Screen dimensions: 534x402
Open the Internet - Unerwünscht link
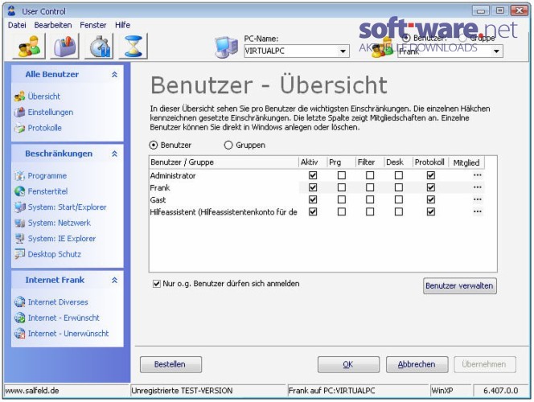coord(68,333)
